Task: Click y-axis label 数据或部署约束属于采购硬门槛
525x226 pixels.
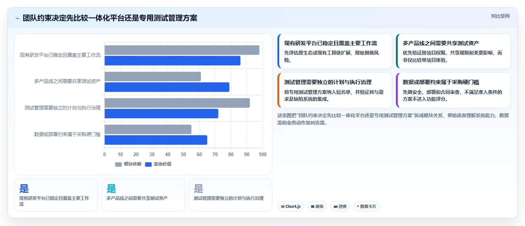Action: (67, 134)
